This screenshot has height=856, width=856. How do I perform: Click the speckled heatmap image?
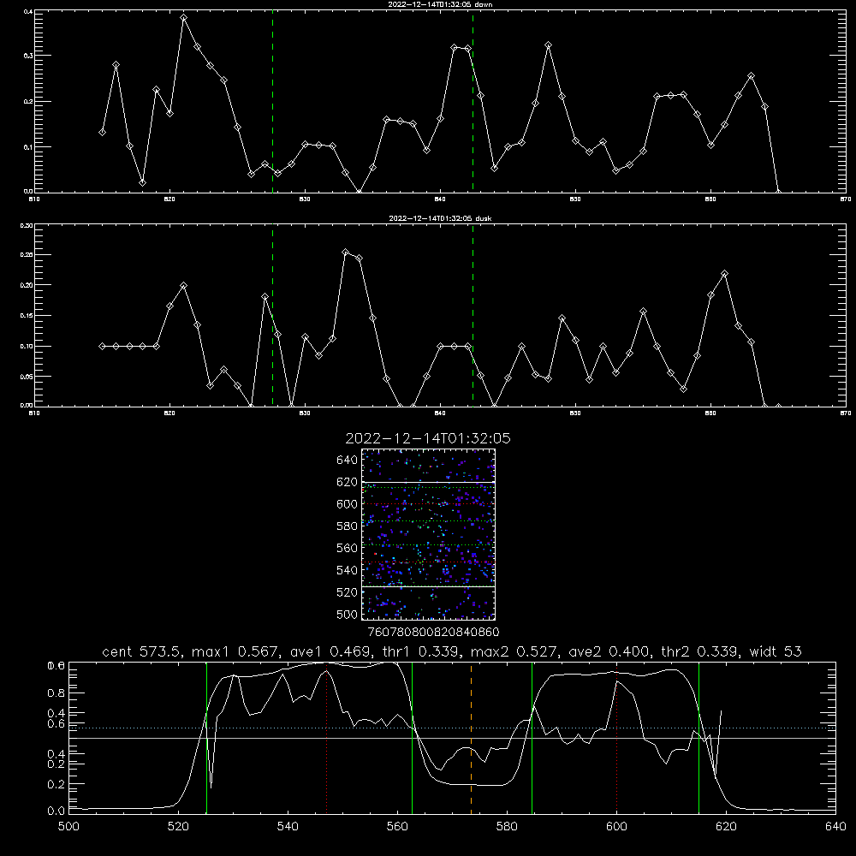429,534
